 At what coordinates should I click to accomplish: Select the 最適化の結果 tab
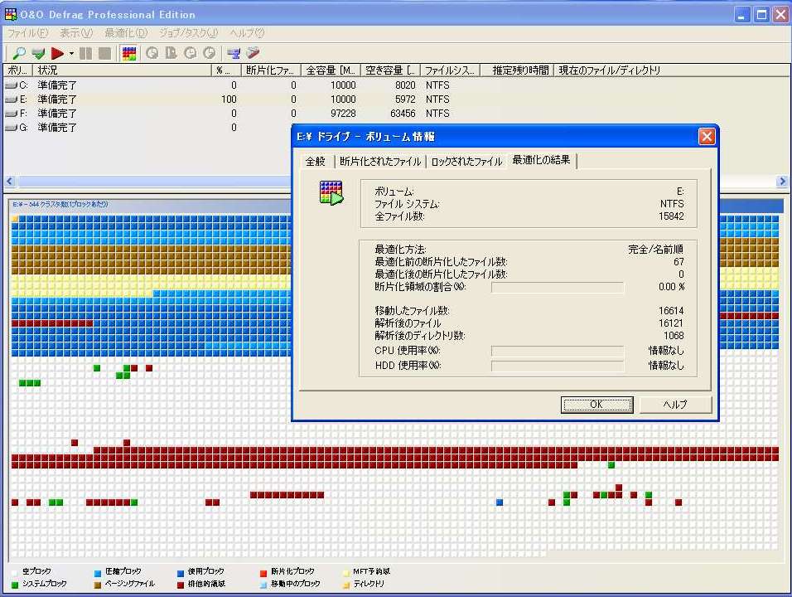pos(542,160)
